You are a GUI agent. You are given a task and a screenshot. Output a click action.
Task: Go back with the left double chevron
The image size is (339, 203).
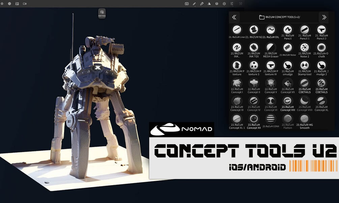pyautogui.click(x=234, y=17)
